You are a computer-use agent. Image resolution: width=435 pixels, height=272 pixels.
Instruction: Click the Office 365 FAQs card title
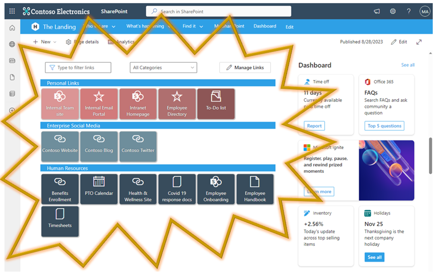[371, 93]
